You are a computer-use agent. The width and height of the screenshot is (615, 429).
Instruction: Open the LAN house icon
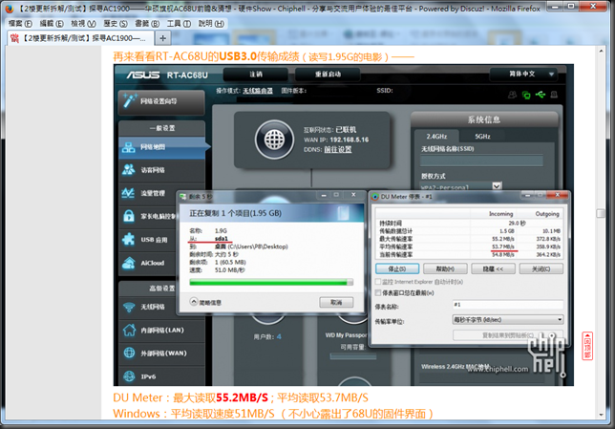[129, 330]
